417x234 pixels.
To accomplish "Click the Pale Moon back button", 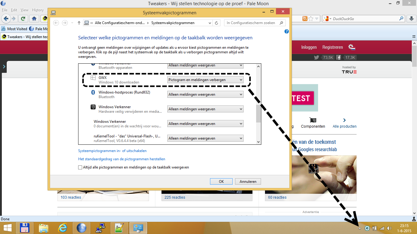I will point(6,19).
